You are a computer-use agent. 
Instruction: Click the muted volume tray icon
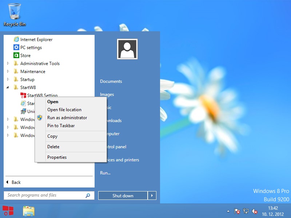point(255,211)
